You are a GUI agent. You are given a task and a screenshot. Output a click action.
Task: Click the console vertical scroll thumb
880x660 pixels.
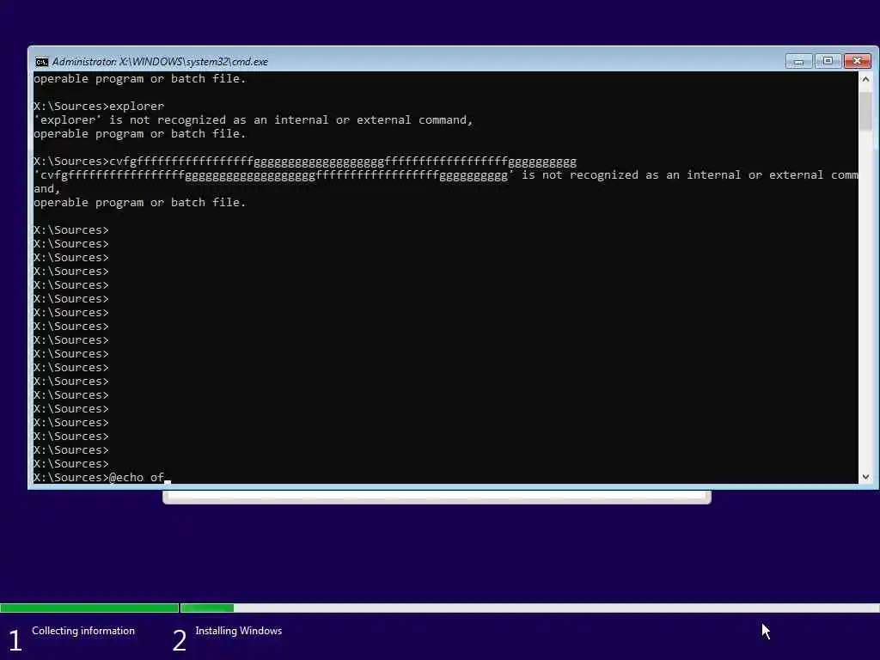tap(865, 111)
